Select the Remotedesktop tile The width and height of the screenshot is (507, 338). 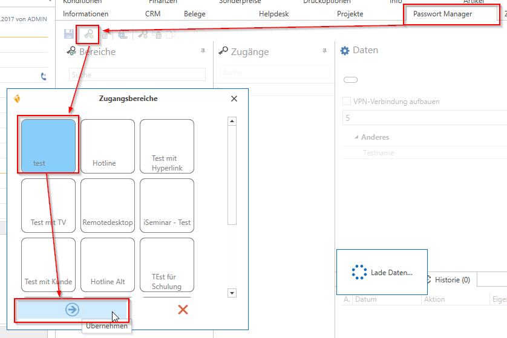click(x=108, y=205)
